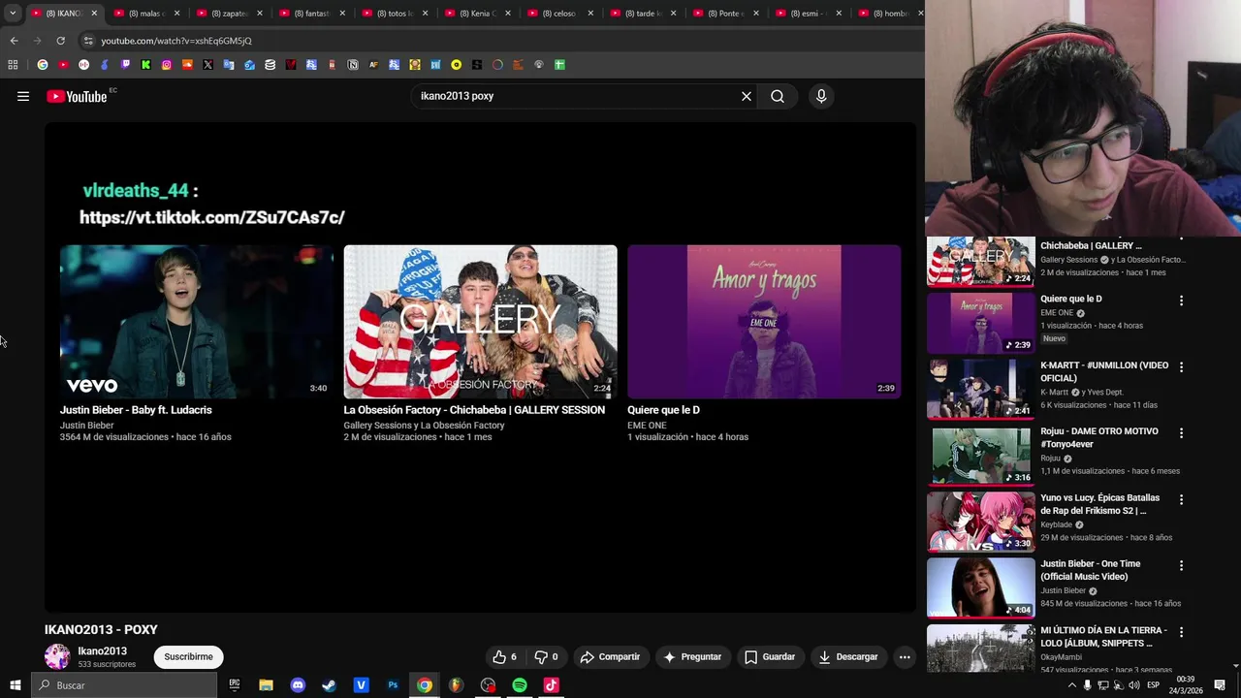Open the Notion bookmark

tap(353, 65)
